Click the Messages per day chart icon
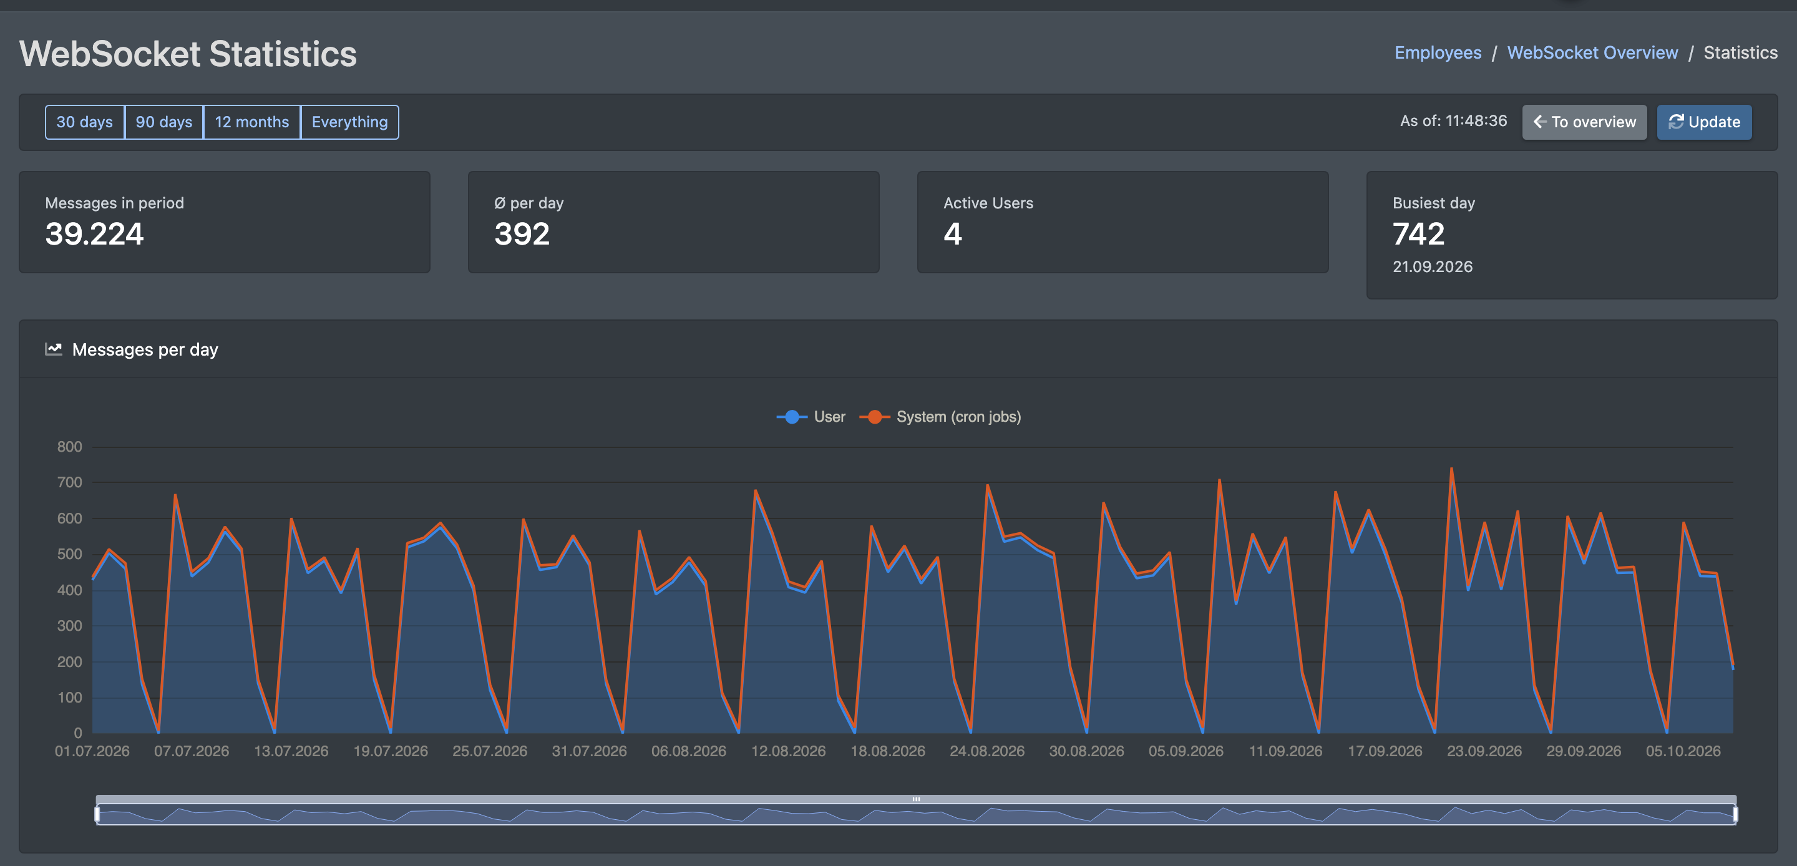Image resolution: width=1797 pixels, height=866 pixels. coord(54,349)
